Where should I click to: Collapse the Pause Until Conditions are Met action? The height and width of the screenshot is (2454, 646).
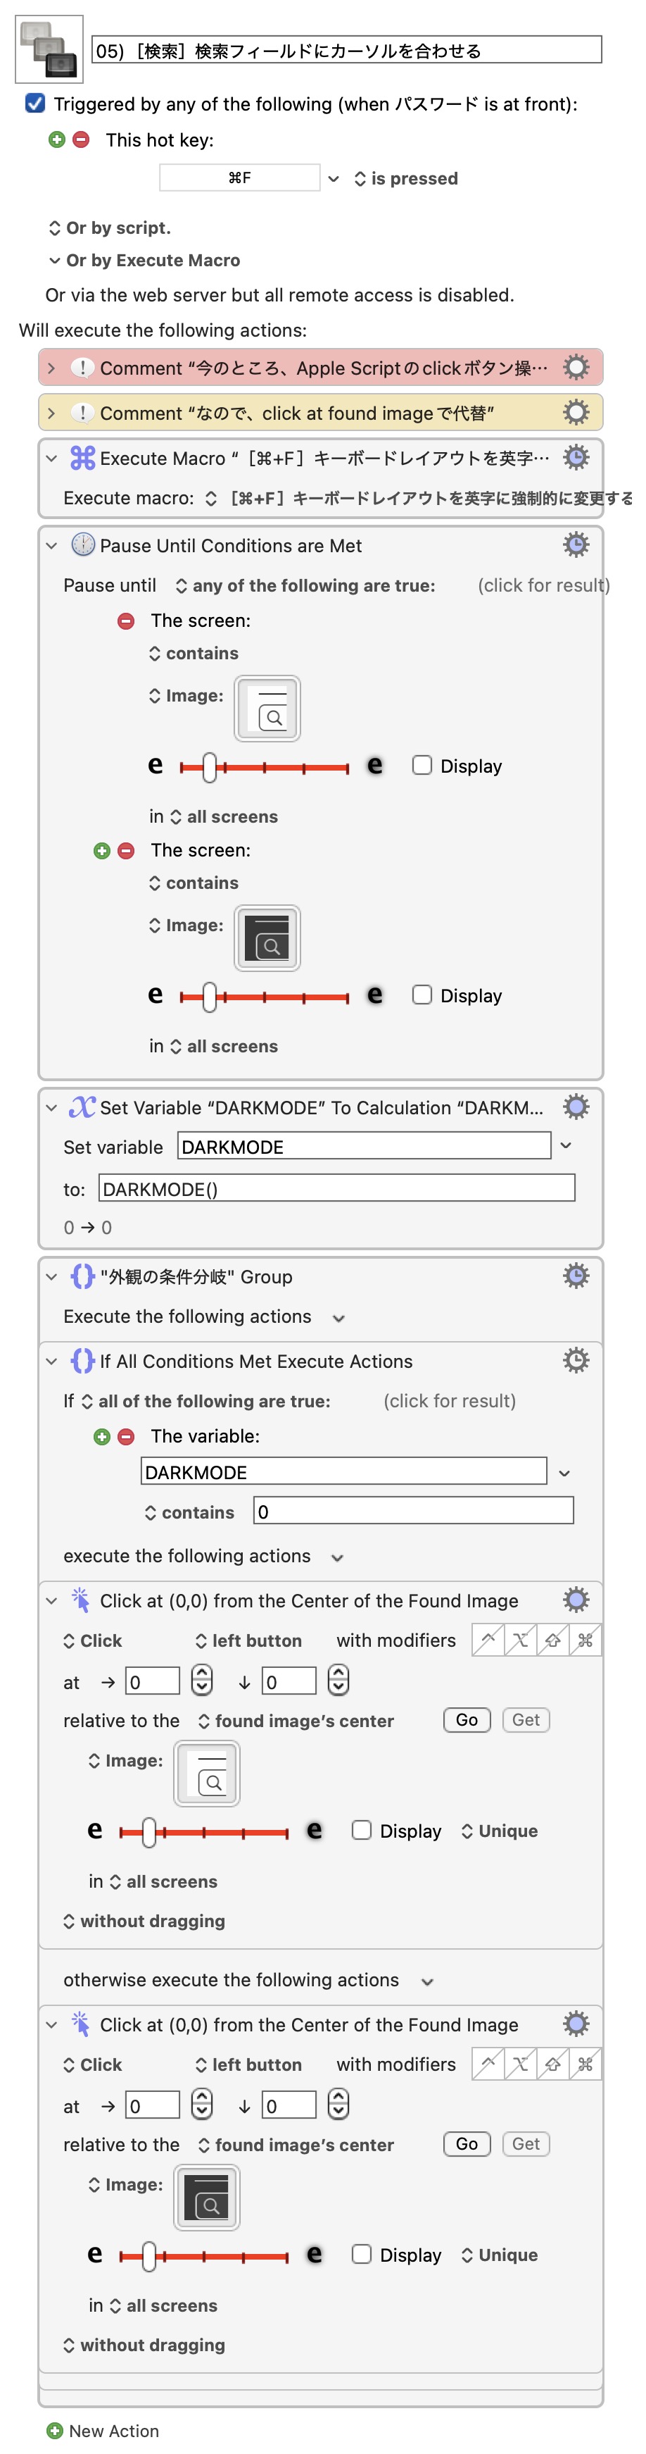pyautogui.click(x=51, y=546)
